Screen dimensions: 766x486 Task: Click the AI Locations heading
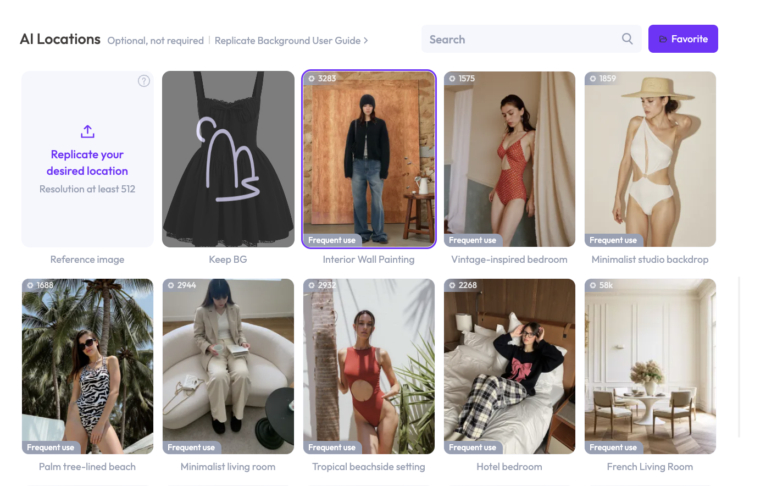point(60,39)
